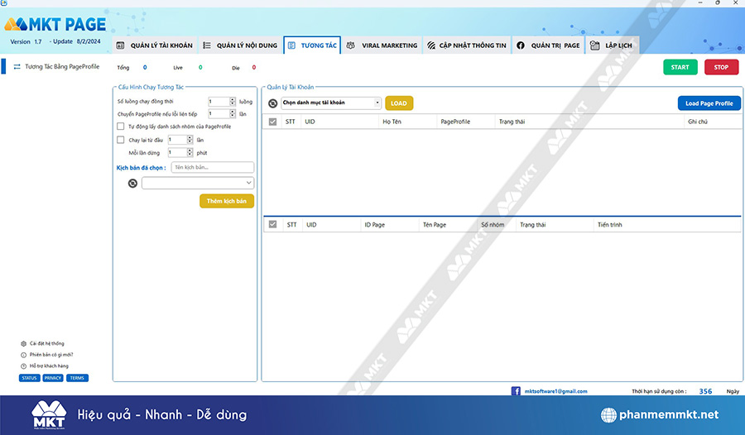This screenshot has height=435, width=745.
Task: Click the info icon for Phiên bản có gì mới
Action: coord(23,355)
